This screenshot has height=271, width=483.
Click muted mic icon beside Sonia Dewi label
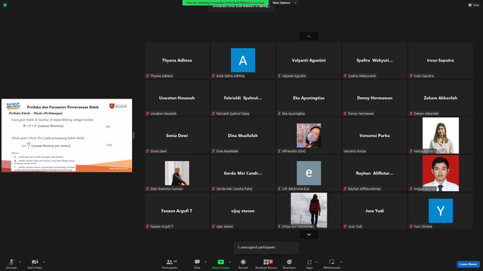click(x=148, y=151)
